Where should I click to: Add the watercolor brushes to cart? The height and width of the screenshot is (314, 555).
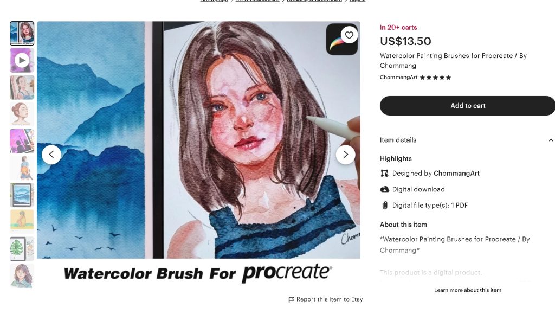pos(467,106)
